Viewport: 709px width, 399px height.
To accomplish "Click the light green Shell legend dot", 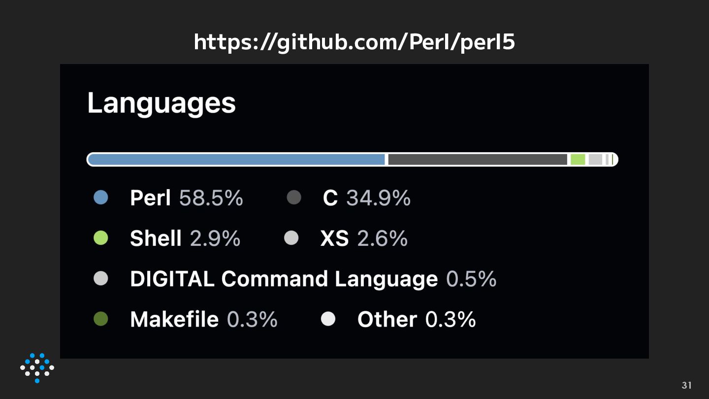I will pos(100,238).
